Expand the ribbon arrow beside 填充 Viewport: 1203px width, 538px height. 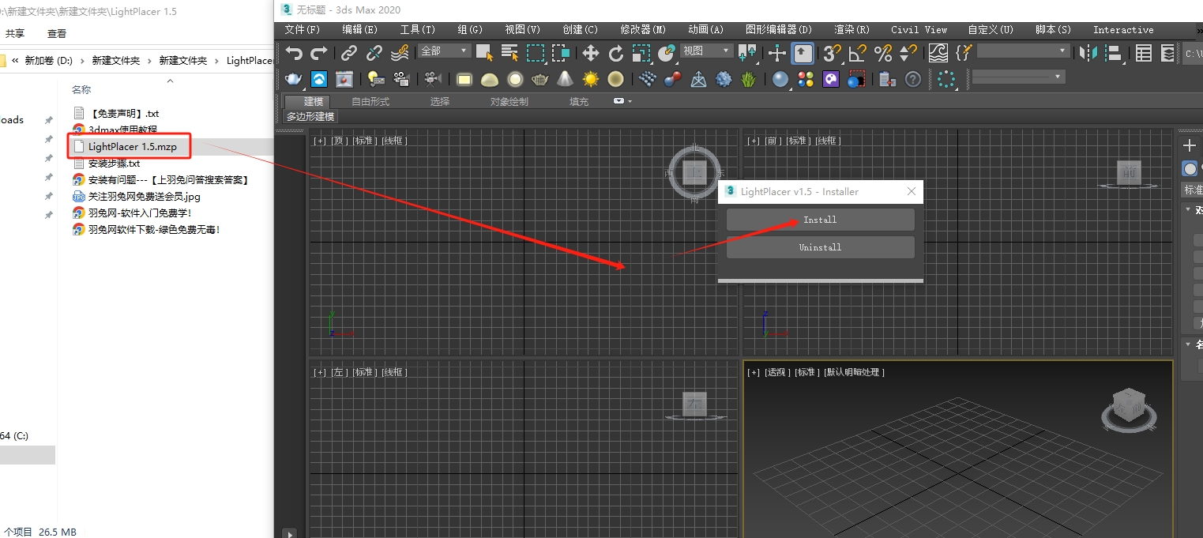(622, 101)
